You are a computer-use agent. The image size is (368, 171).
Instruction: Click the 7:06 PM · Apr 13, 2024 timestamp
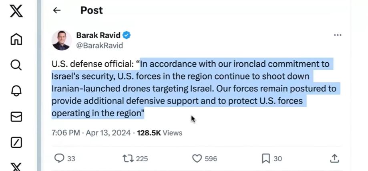91,133
